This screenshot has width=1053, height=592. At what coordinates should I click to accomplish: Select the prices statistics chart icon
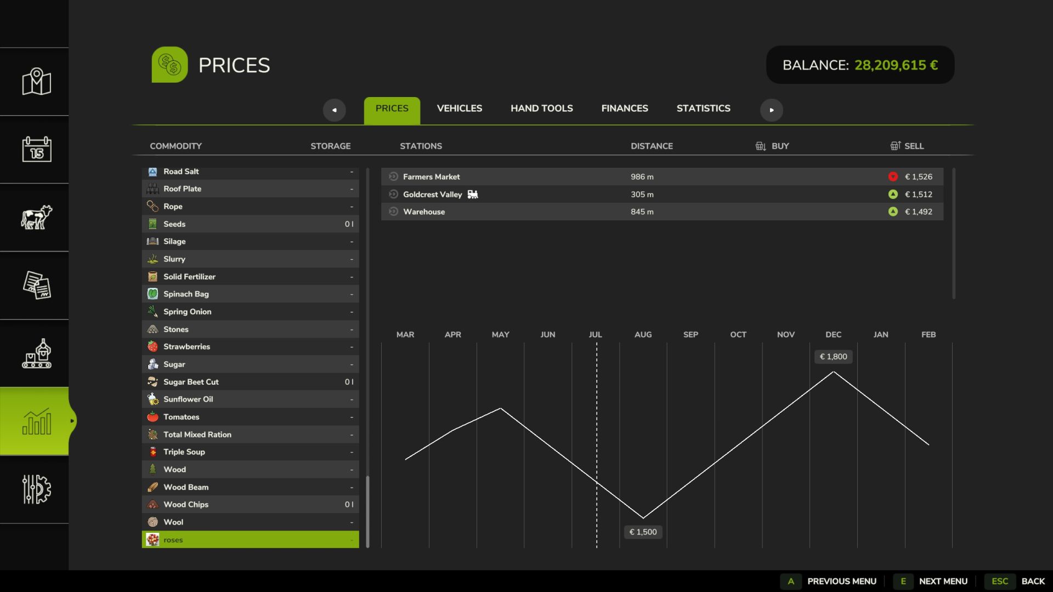[36, 421]
